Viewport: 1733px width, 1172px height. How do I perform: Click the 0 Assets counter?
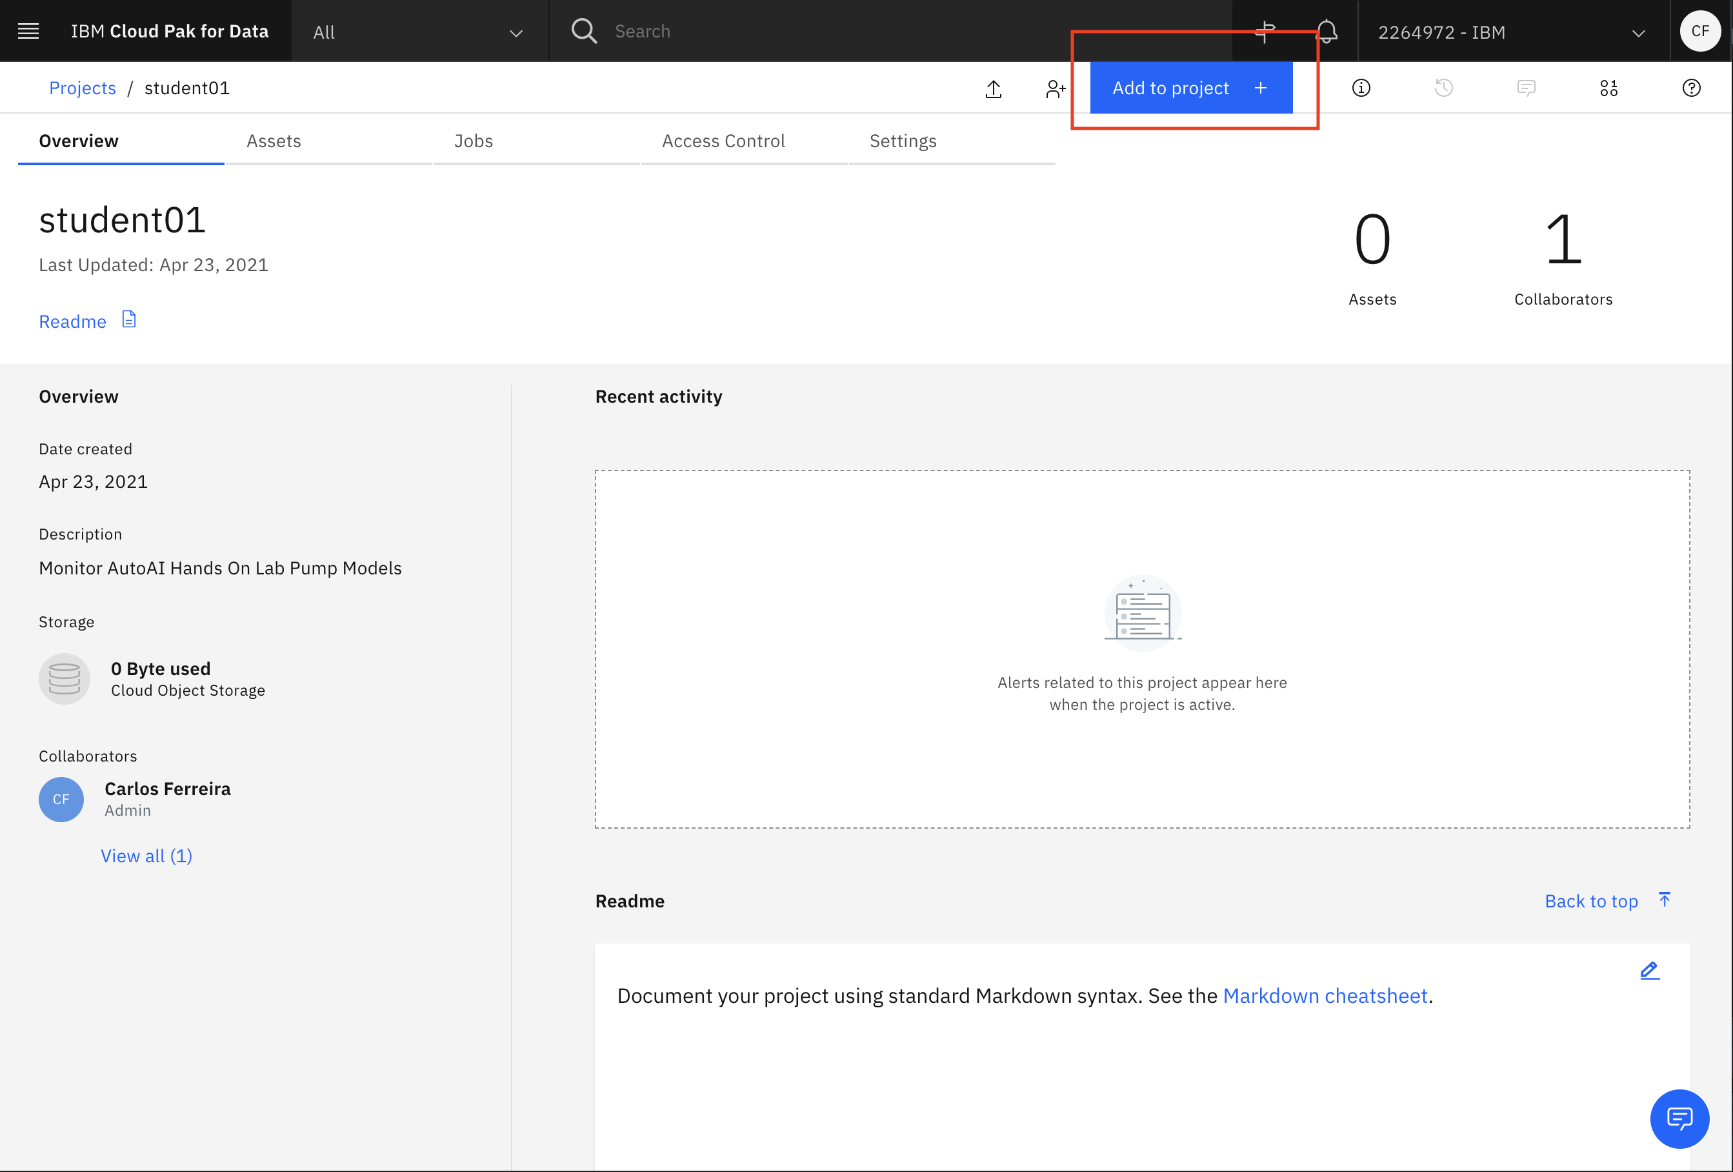click(1372, 258)
